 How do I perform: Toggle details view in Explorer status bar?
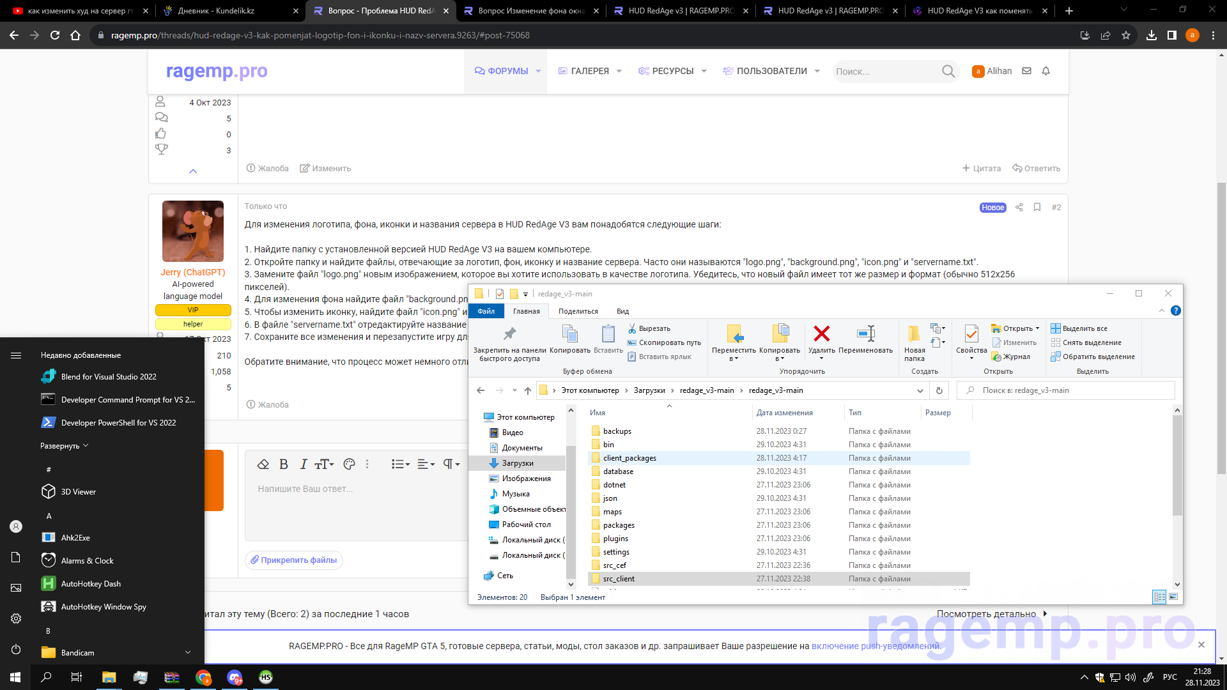click(1159, 597)
